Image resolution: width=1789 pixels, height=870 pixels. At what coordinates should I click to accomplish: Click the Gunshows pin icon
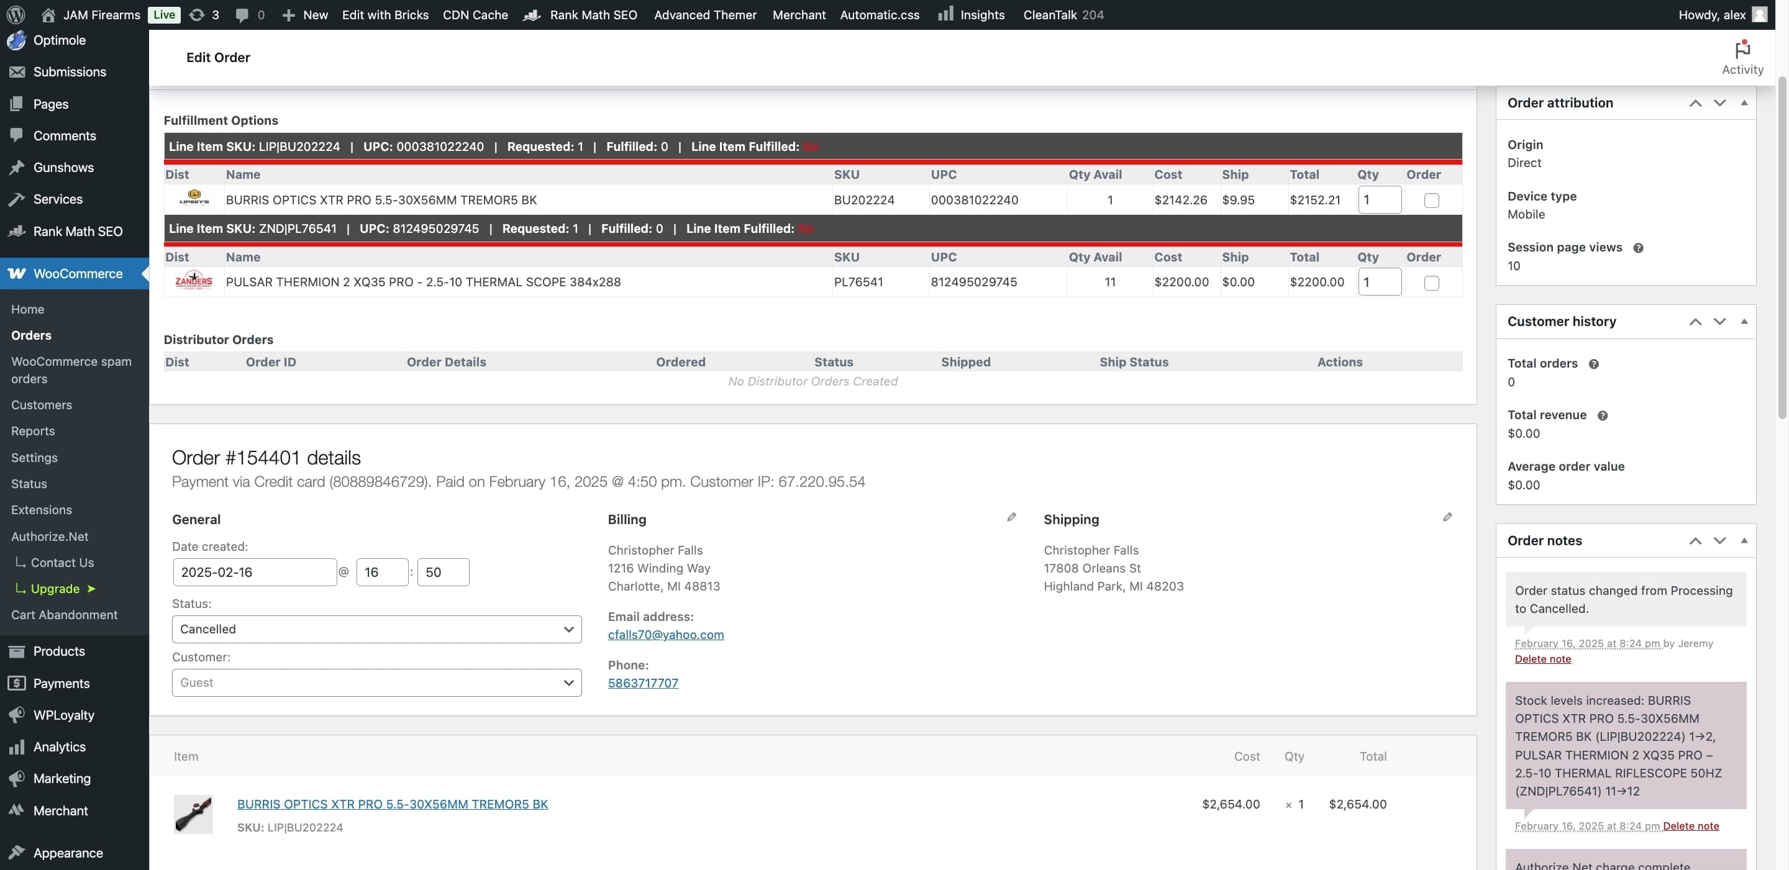click(x=17, y=167)
